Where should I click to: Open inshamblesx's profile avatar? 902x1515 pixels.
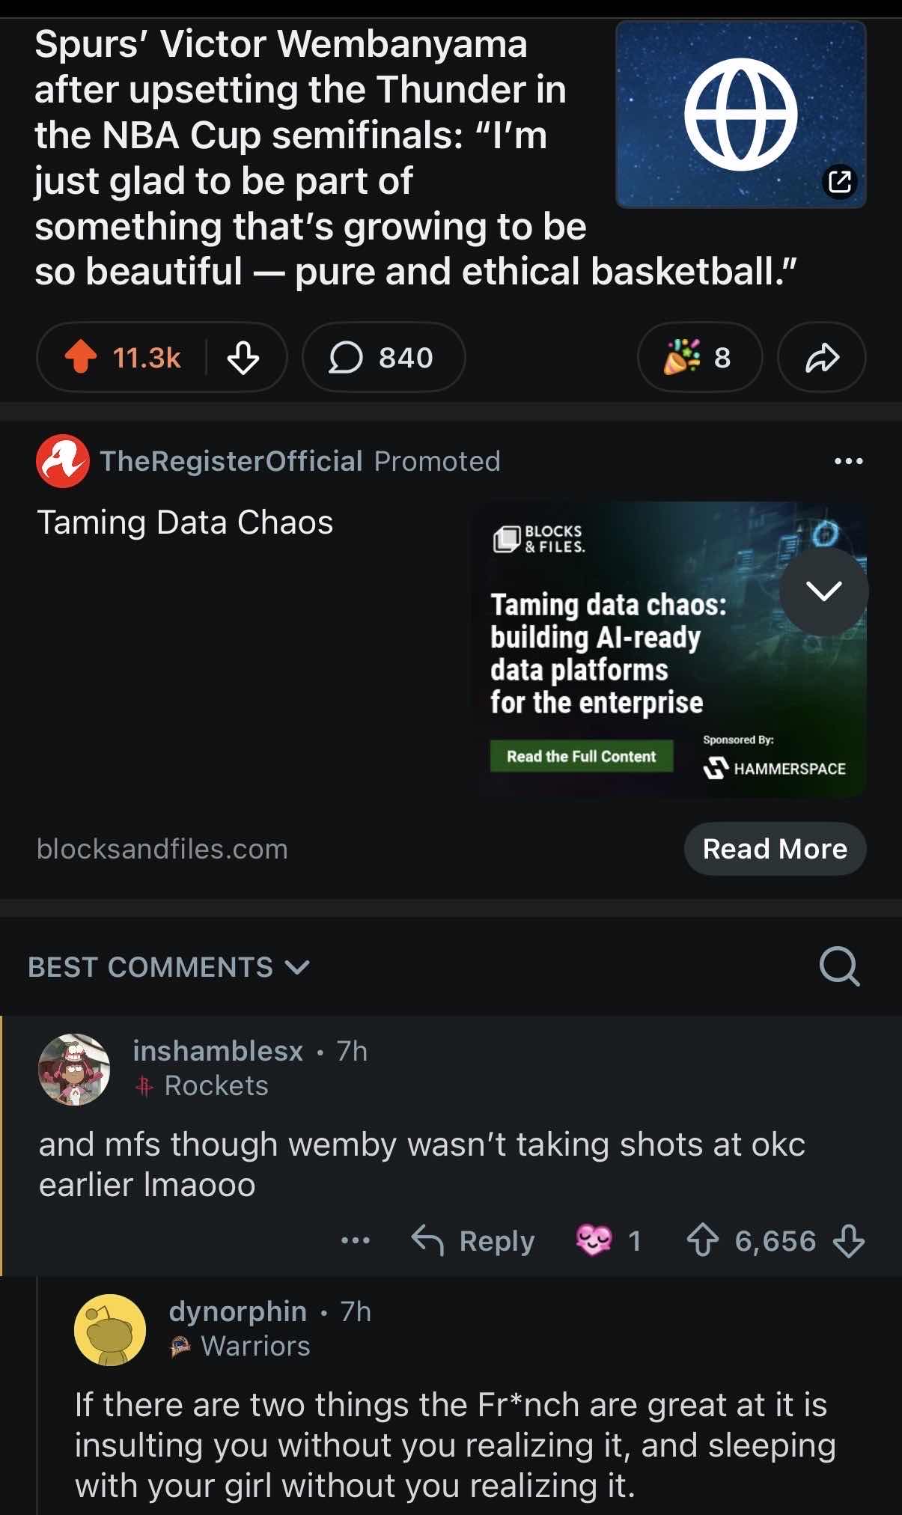[x=74, y=1069]
